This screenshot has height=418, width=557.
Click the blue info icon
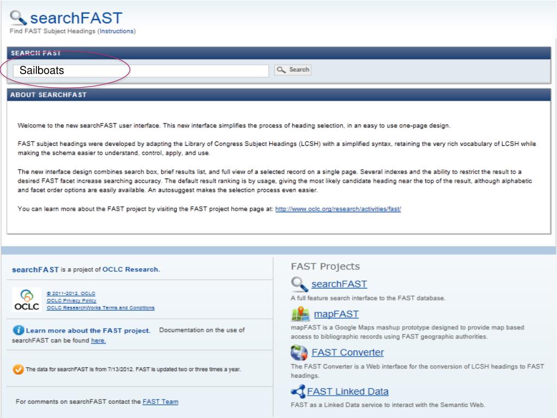[x=18, y=330]
